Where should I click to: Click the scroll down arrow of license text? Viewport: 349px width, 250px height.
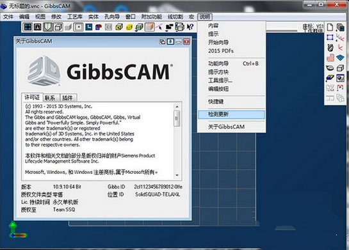pos(177,175)
